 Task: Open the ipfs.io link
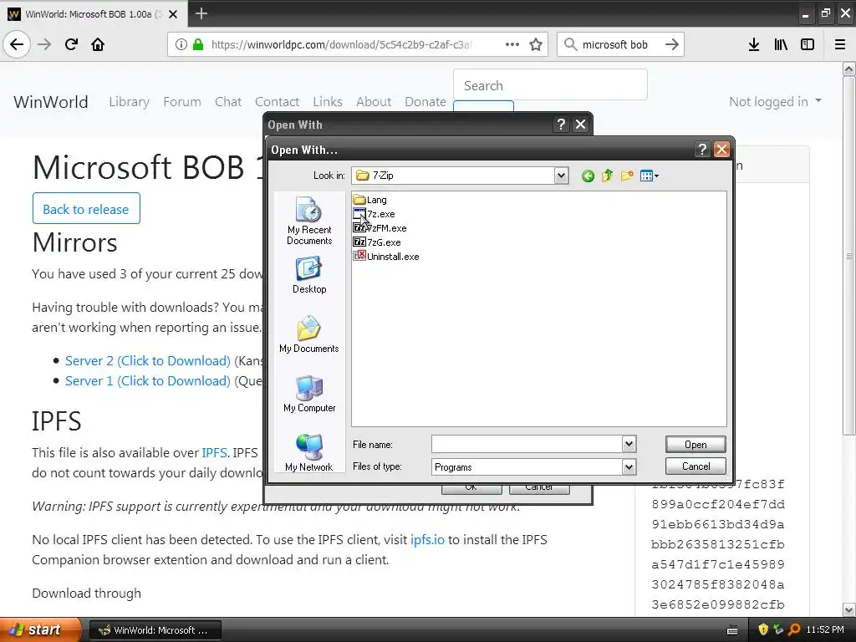coord(427,540)
